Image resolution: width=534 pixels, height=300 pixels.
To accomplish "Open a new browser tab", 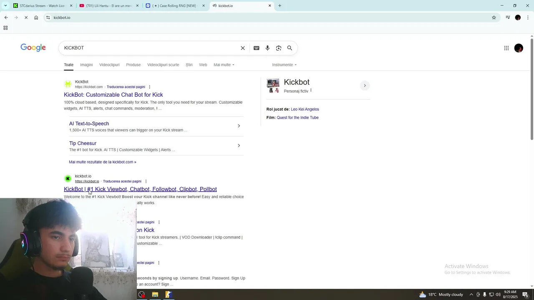I will [280, 6].
